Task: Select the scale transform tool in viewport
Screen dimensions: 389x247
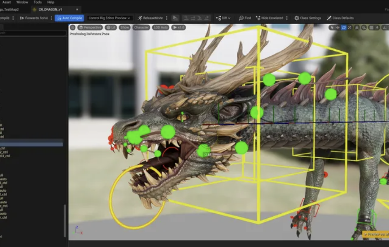Action: 350,27
